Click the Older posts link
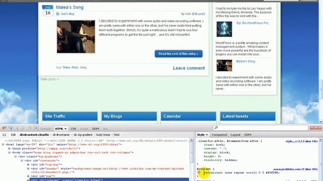323x181 pixels. [x=49, y=79]
